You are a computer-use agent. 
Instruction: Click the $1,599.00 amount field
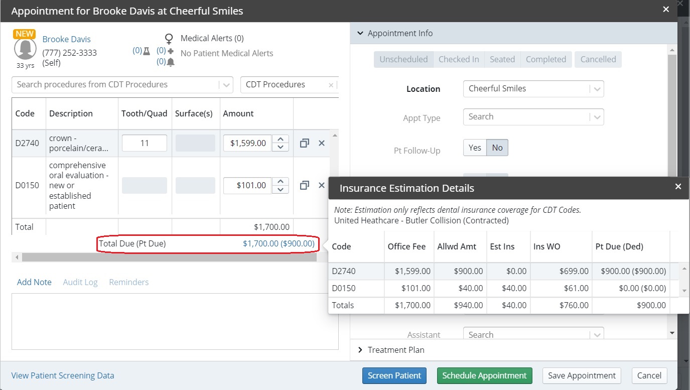click(x=247, y=143)
